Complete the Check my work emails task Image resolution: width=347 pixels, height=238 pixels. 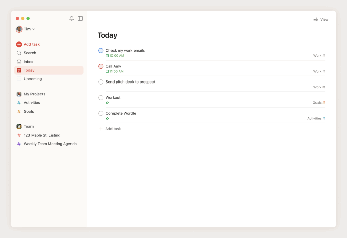click(x=101, y=51)
